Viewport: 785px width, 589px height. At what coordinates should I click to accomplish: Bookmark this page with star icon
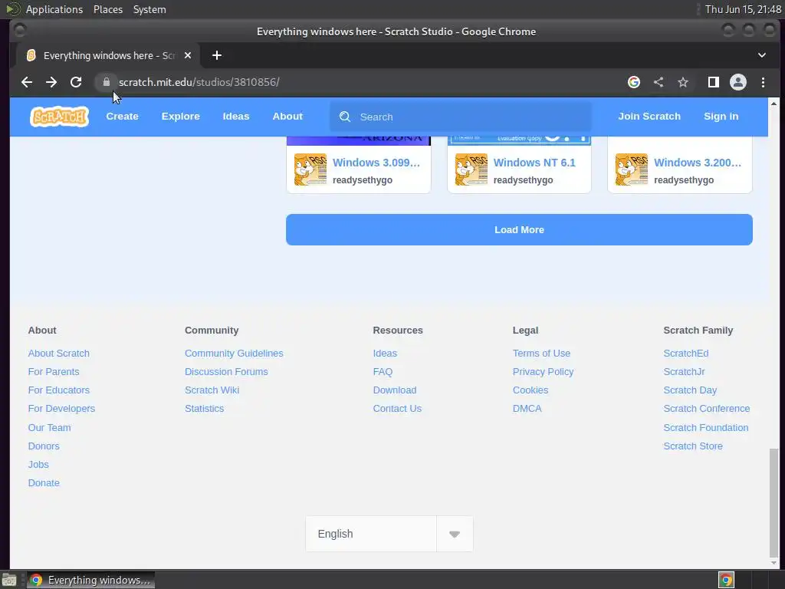click(683, 82)
